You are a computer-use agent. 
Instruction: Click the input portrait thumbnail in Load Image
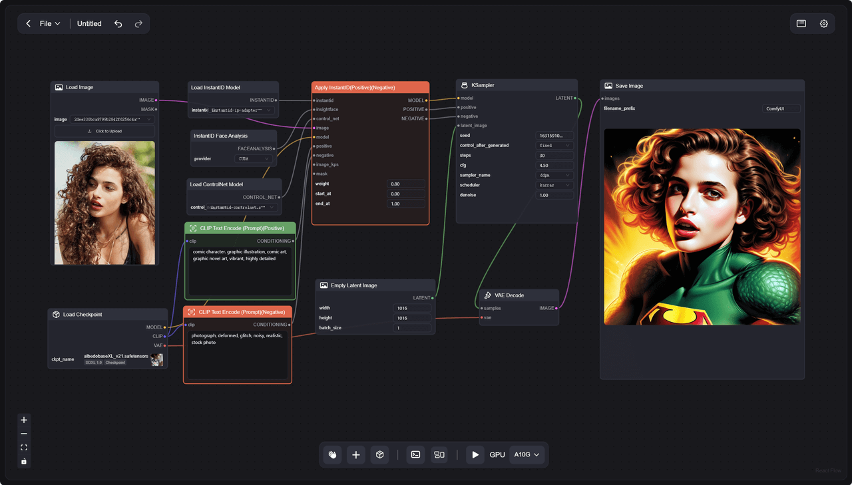pos(105,202)
